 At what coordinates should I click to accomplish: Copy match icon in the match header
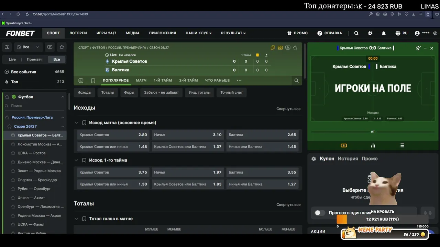pos(273,48)
